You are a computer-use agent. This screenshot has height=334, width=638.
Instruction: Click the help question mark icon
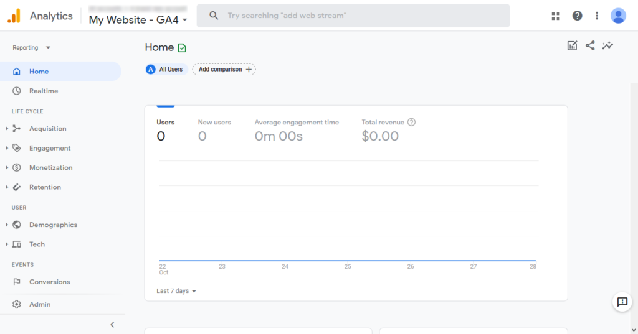coord(578,16)
